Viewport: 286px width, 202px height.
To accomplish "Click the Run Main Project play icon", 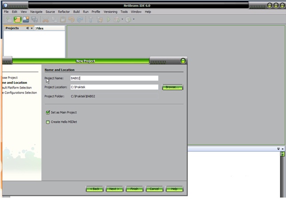I will pos(108,20).
